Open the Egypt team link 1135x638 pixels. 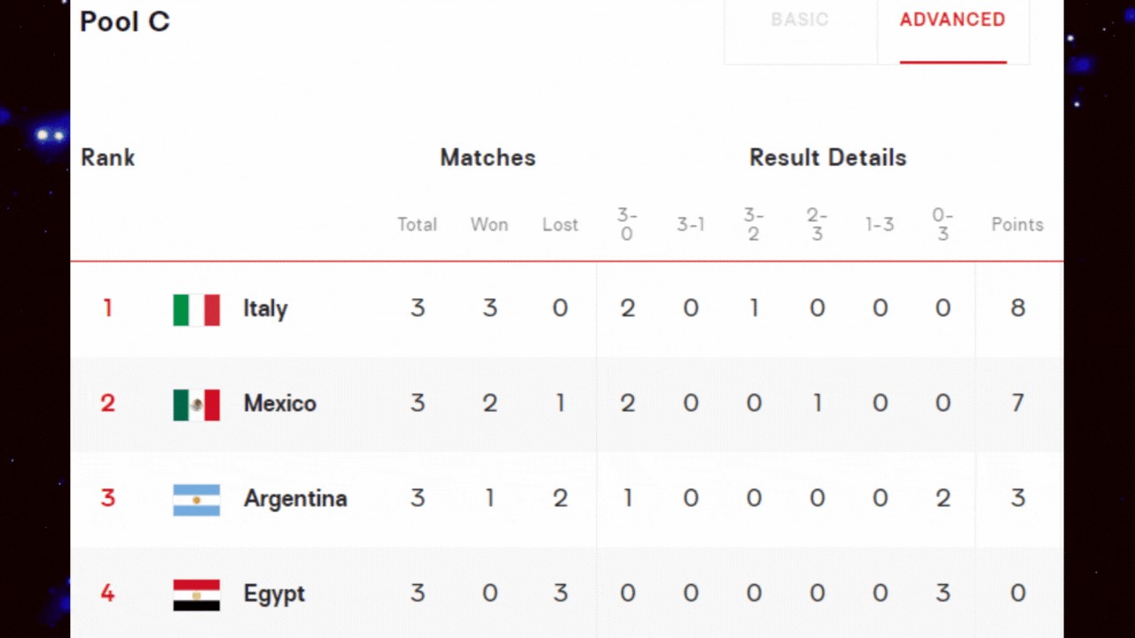(274, 595)
